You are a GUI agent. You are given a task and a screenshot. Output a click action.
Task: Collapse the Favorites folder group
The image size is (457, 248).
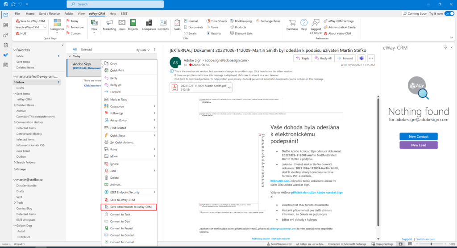tap(15, 50)
